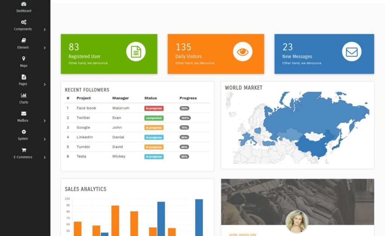Expand the Components submenu arrow
Image resolution: width=385 pixels, height=236 pixels.
coord(45,29)
